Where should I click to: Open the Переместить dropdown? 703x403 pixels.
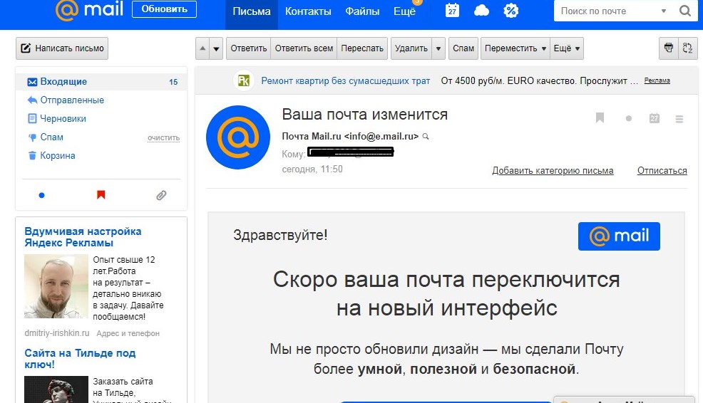coord(515,48)
